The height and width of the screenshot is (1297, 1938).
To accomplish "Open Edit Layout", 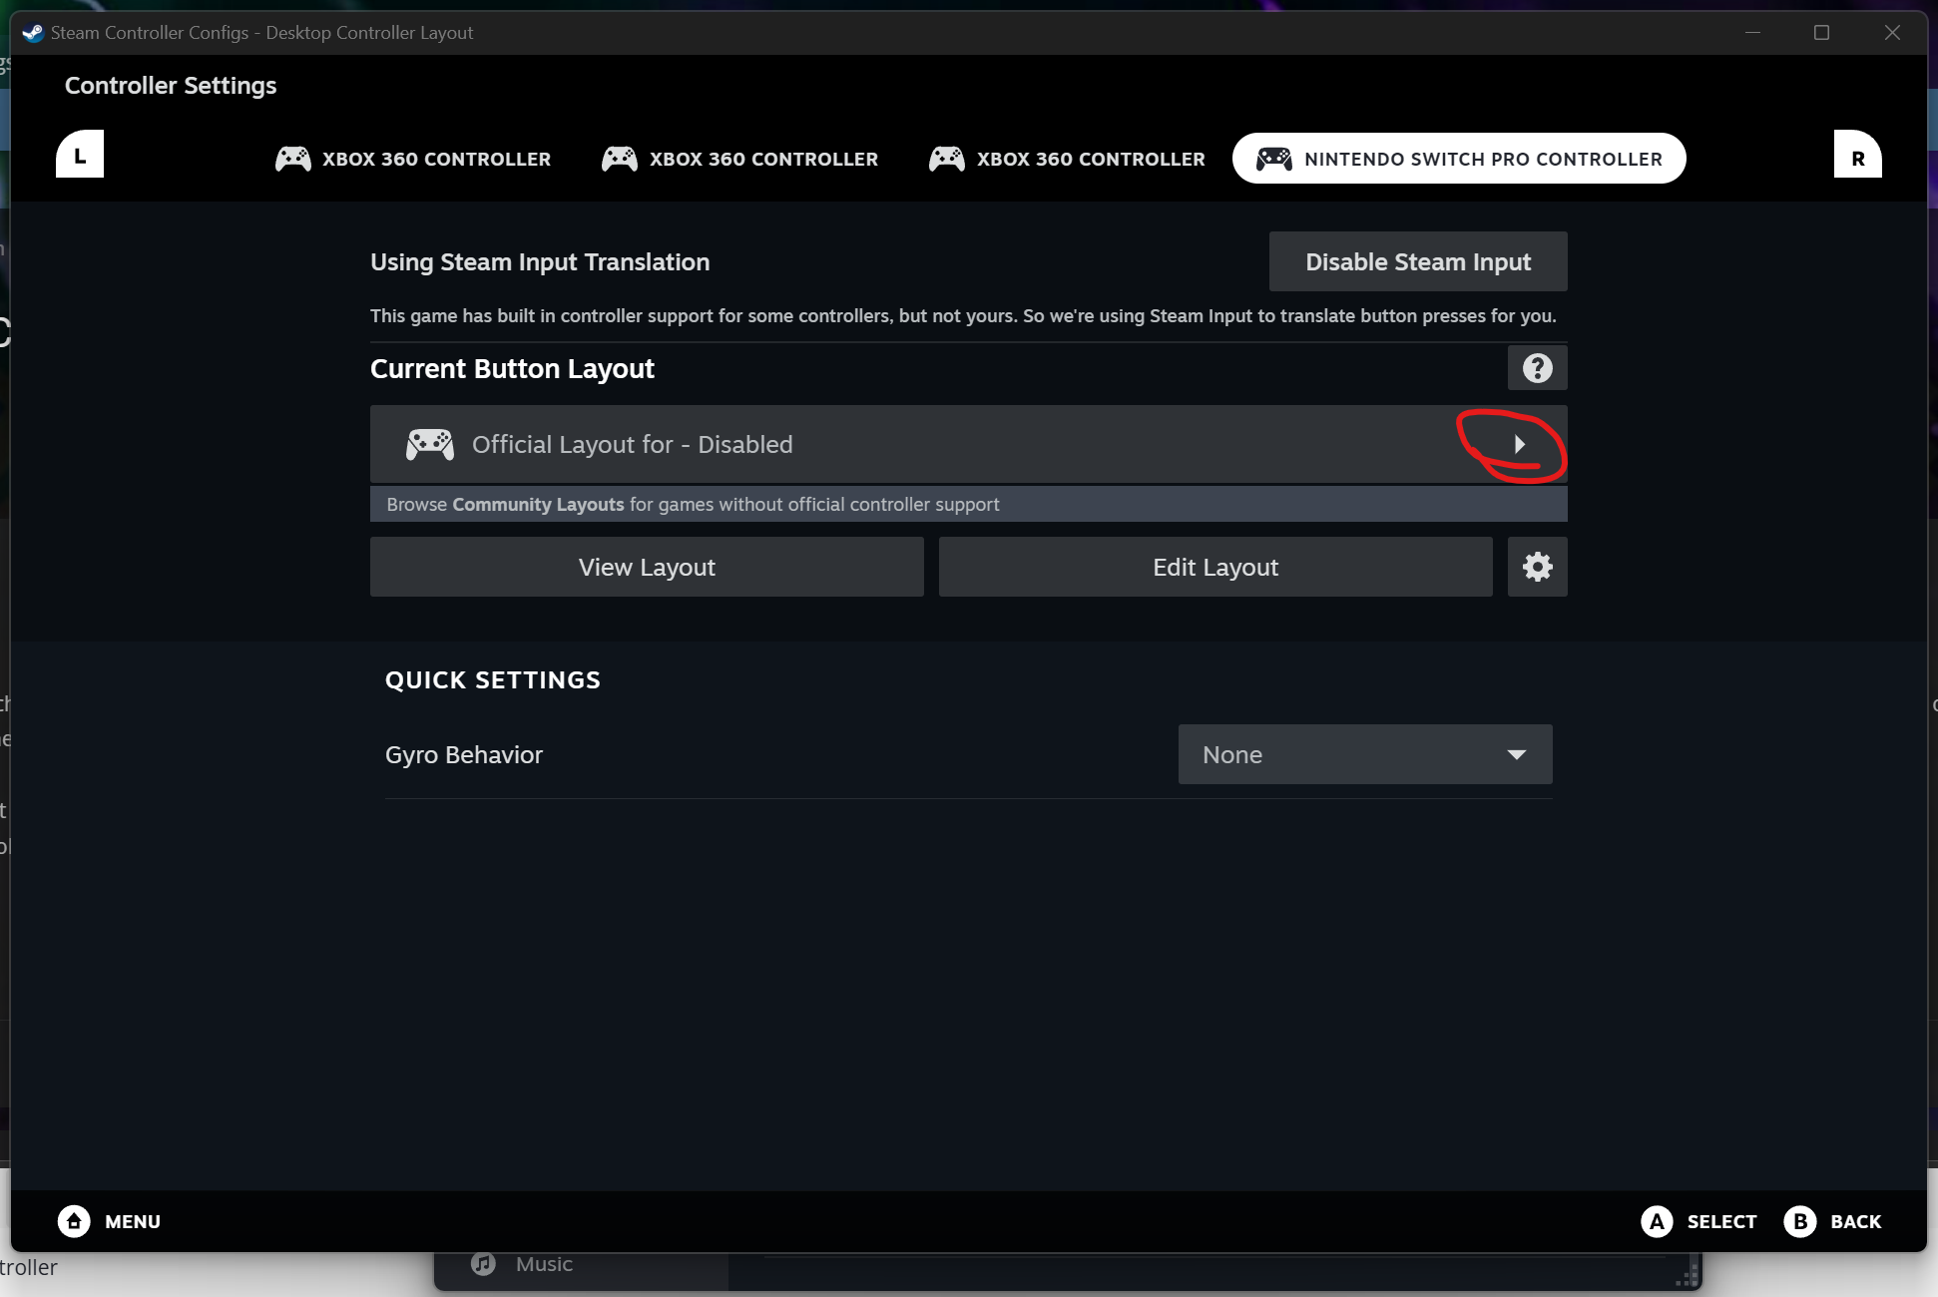I will (1215, 567).
